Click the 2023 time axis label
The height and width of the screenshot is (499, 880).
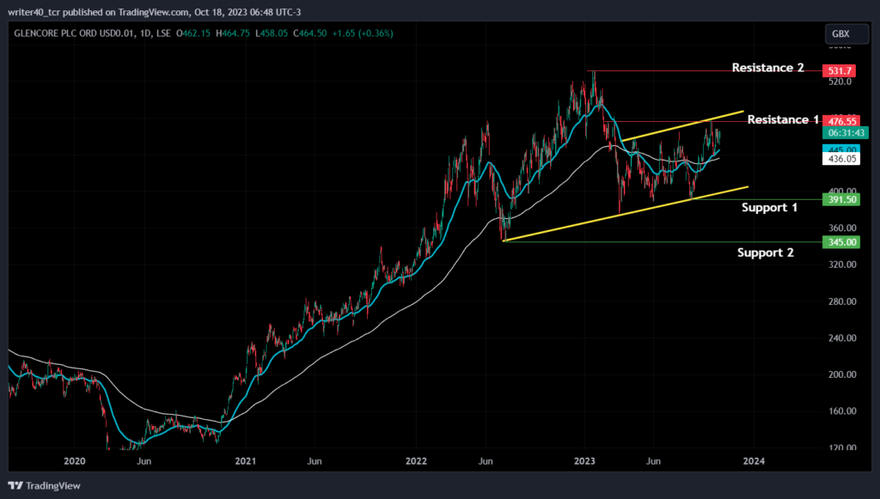click(x=584, y=461)
